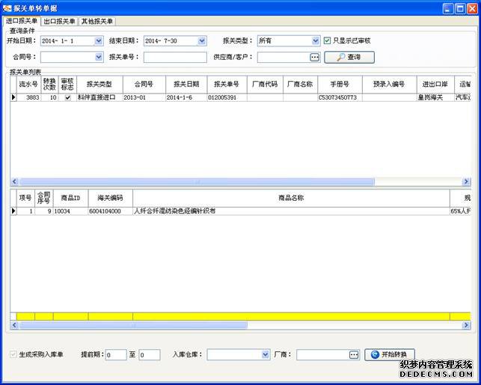This screenshot has height=385, width=481.
Task: Toggle the 只显示已审核 checkbox
Action: tap(327, 40)
